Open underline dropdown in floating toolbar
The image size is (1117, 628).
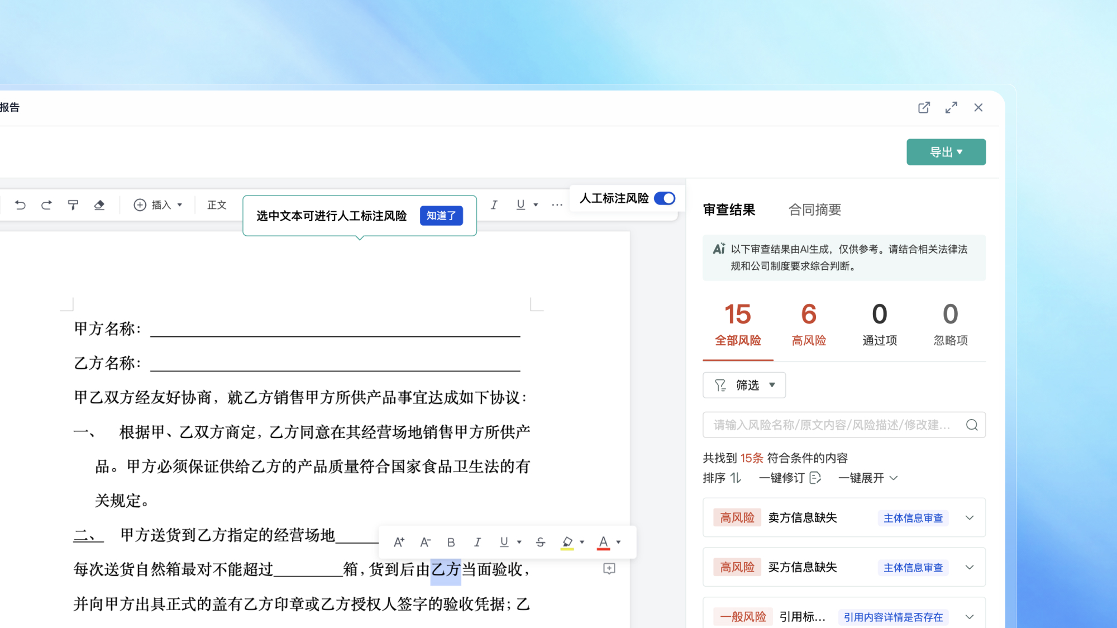(x=519, y=542)
